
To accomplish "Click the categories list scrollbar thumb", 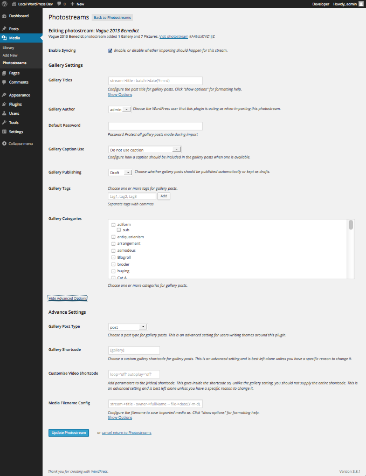I will tap(351, 225).
